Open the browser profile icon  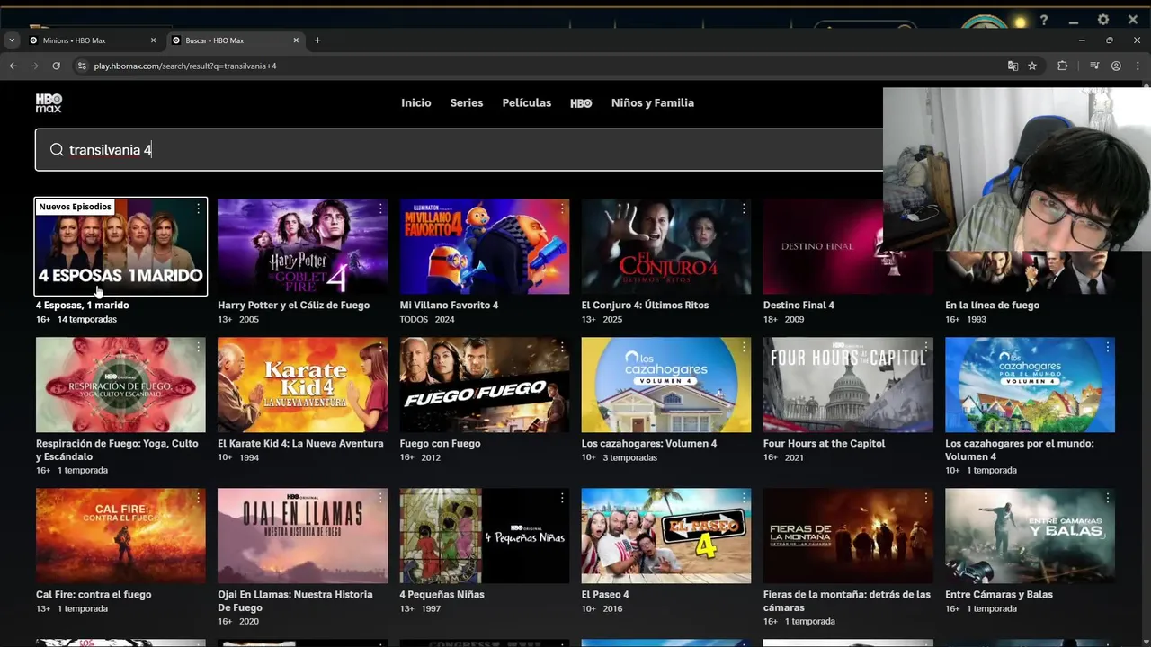tap(1116, 66)
